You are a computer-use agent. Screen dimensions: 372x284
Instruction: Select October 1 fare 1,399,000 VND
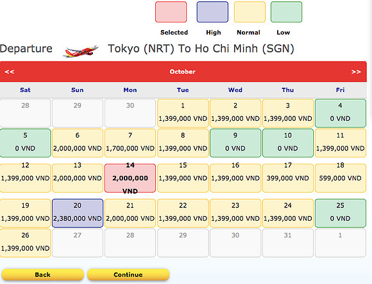tap(183, 113)
